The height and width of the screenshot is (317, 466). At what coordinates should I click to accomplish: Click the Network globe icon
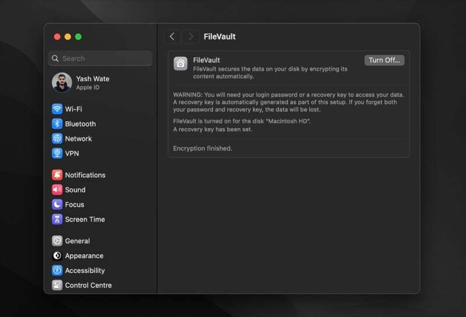(57, 139)
